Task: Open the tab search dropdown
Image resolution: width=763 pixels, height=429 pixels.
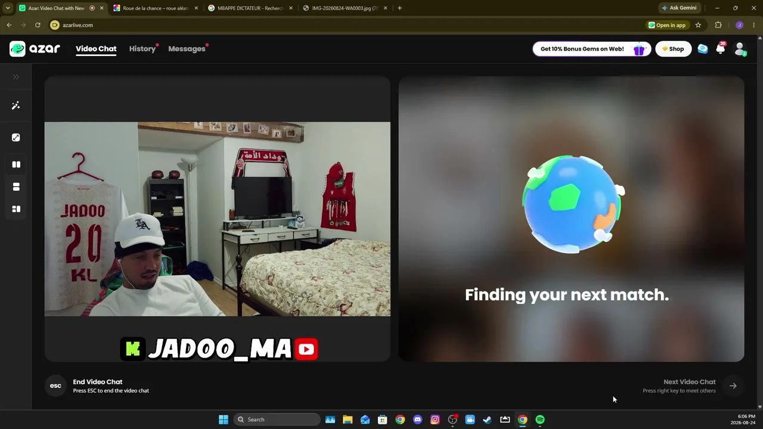Action: [x=7, y=8]
